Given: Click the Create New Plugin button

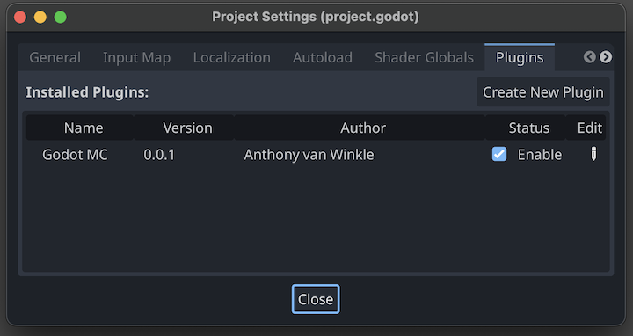Looking at the screenshot, I should [543, 92].
